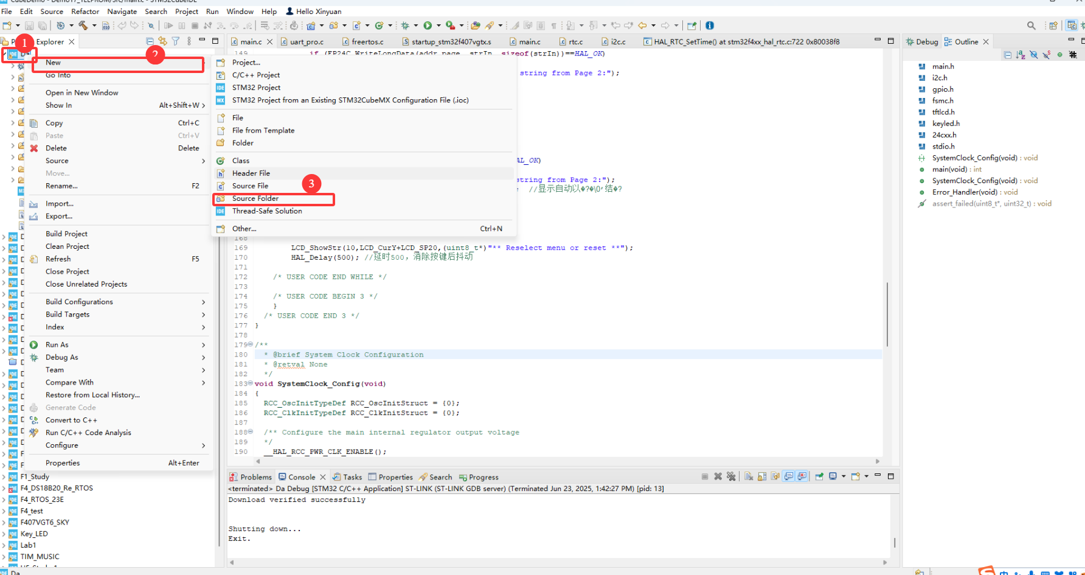Toggle Link with Editor in Project Explorer

[162, 41]
